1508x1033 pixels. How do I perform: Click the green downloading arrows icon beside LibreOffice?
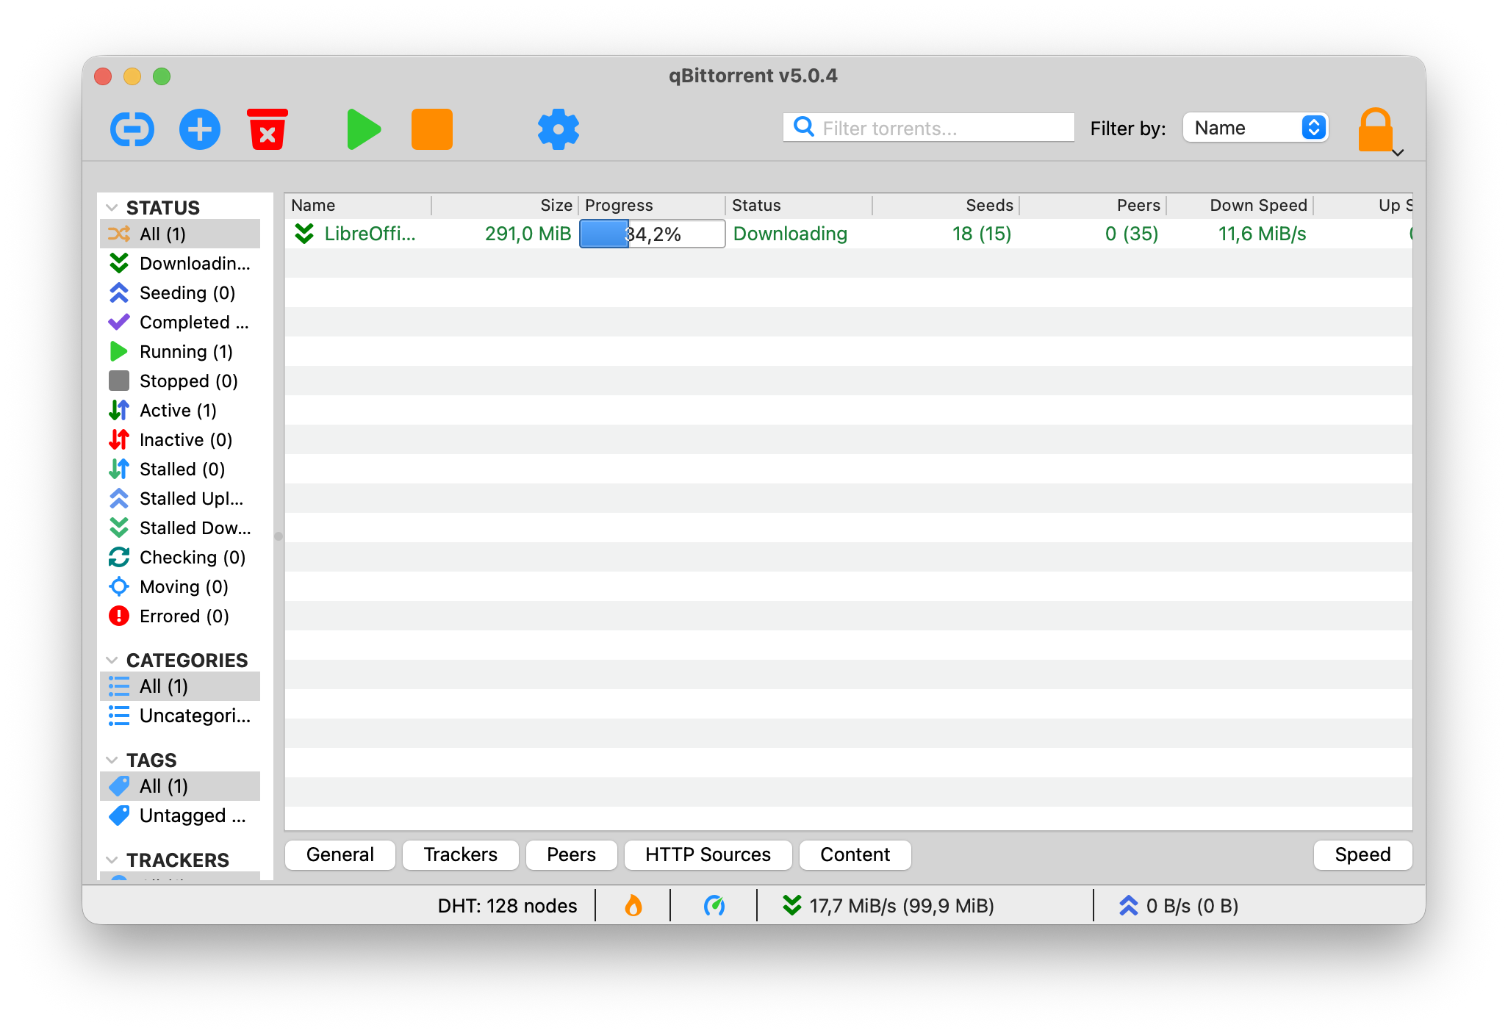pos(304,234)
